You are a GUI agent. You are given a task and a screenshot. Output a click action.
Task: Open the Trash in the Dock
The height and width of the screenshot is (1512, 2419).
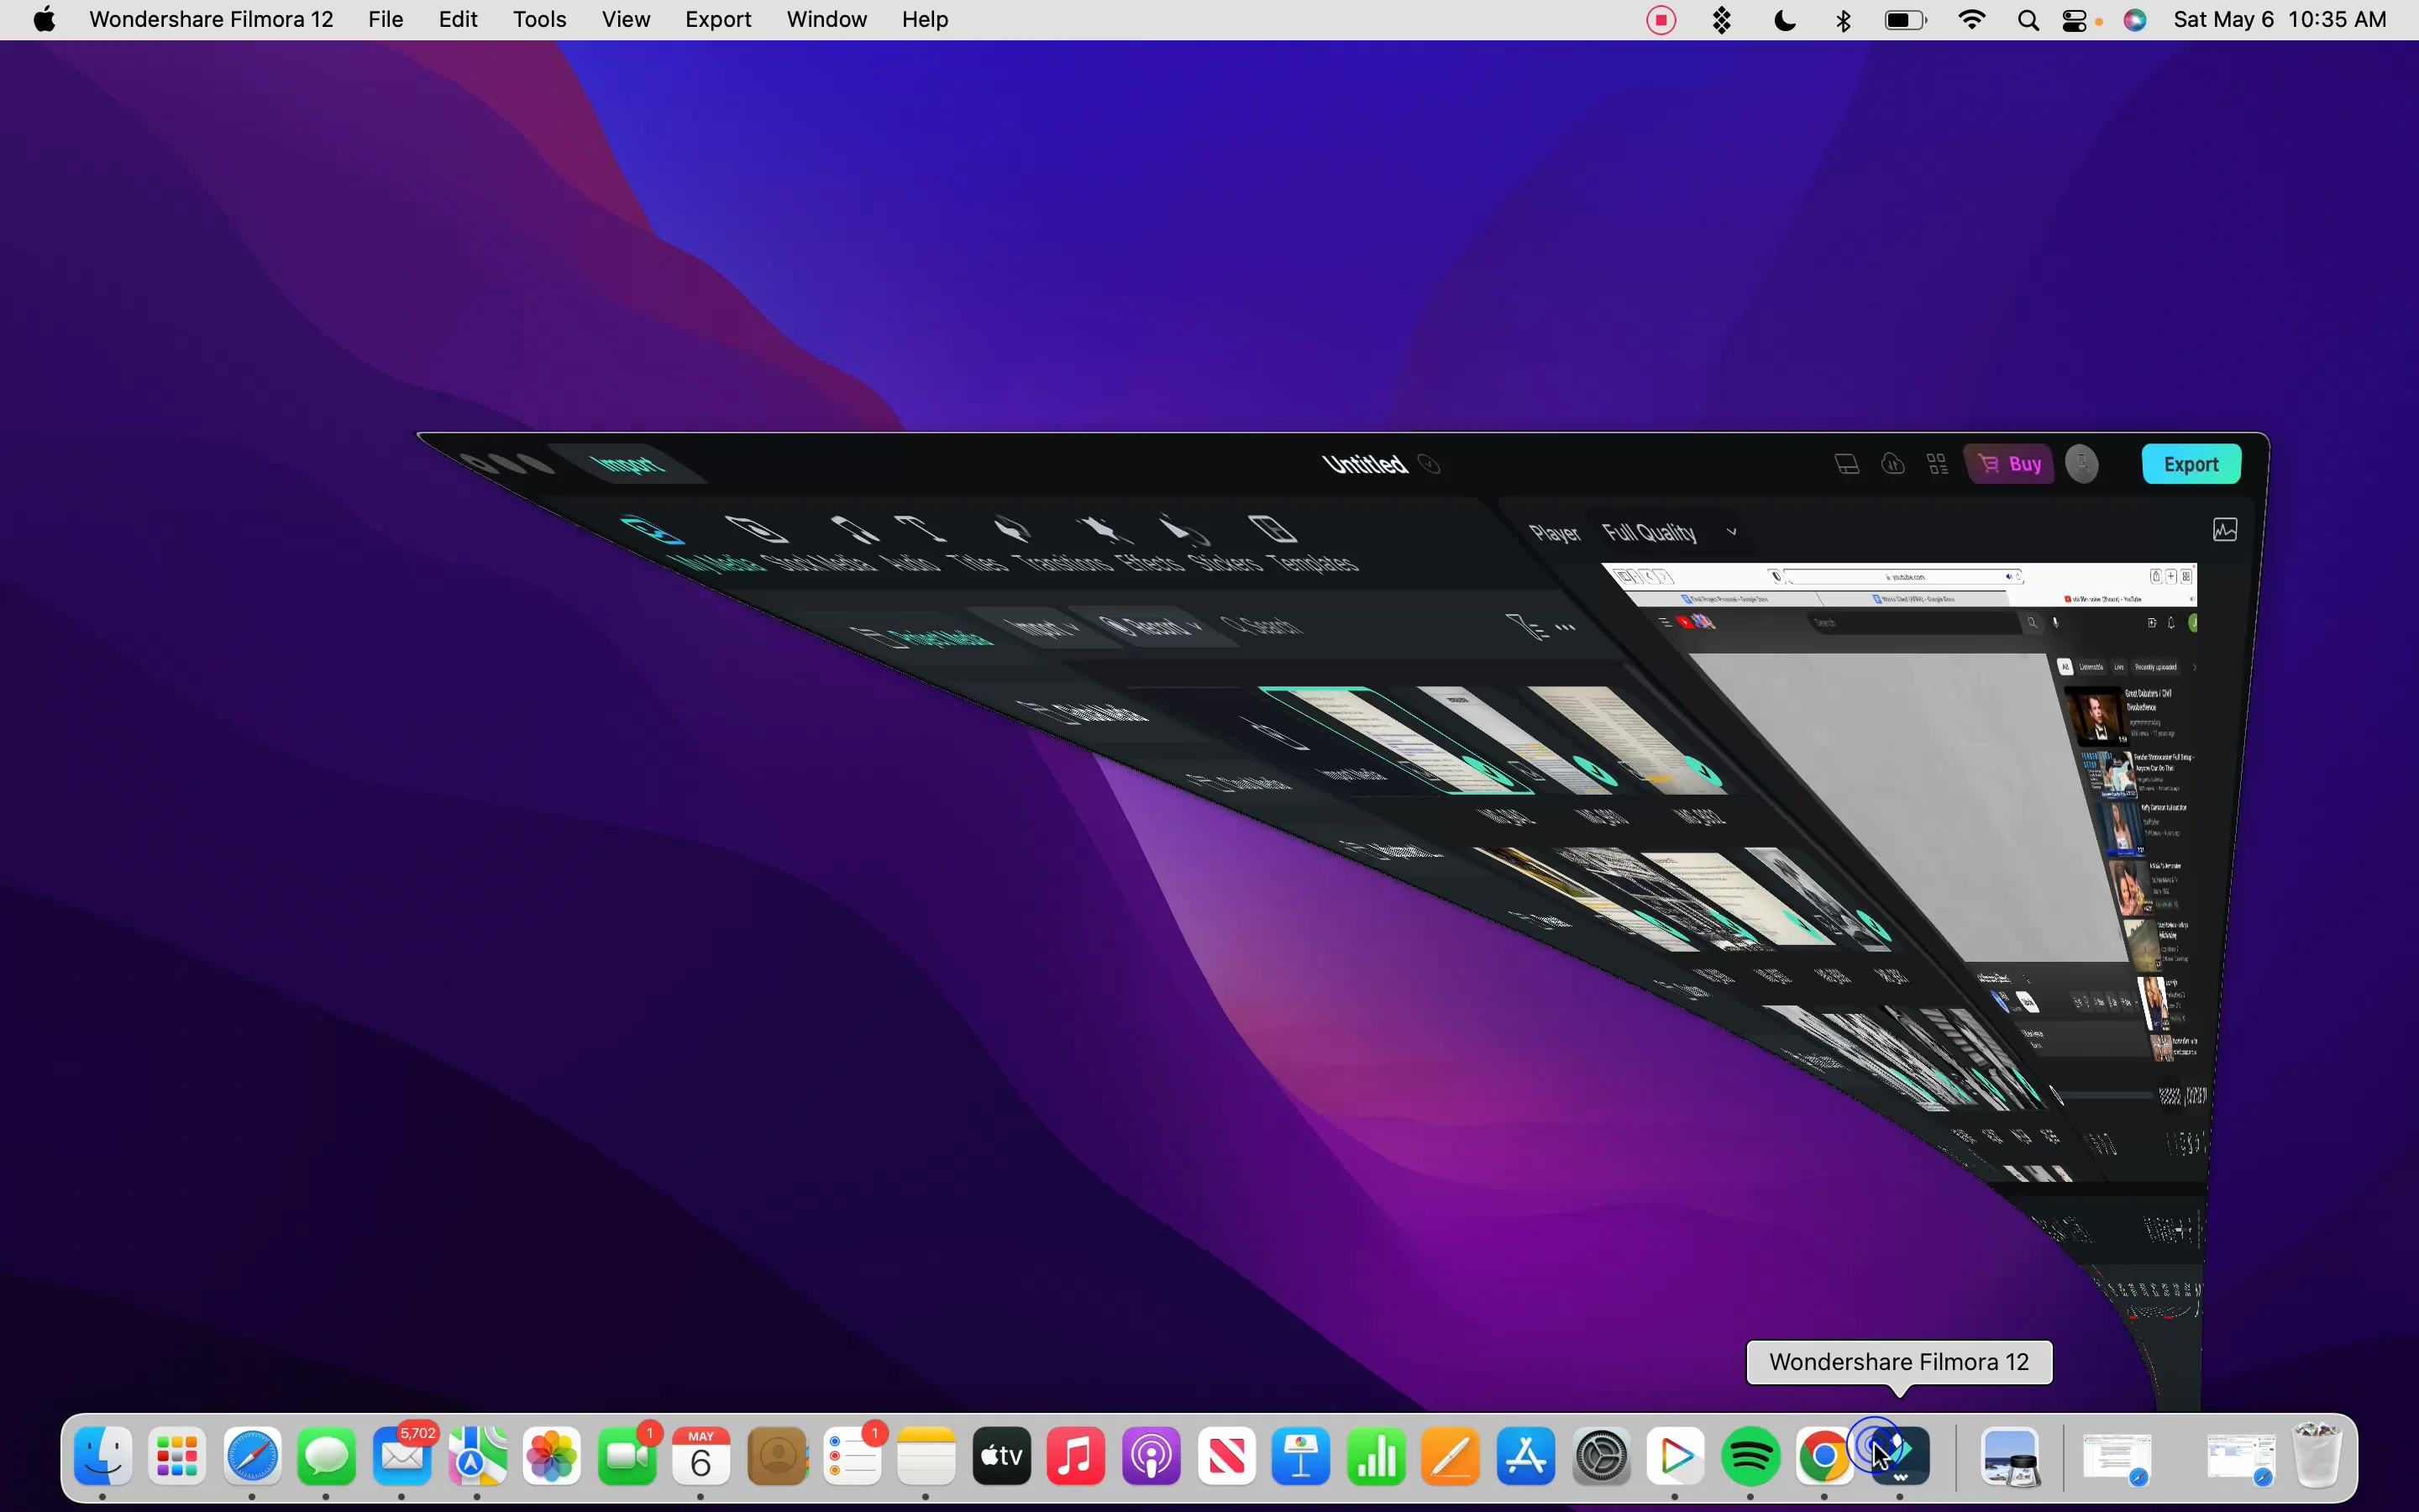click(2316, 1456)
